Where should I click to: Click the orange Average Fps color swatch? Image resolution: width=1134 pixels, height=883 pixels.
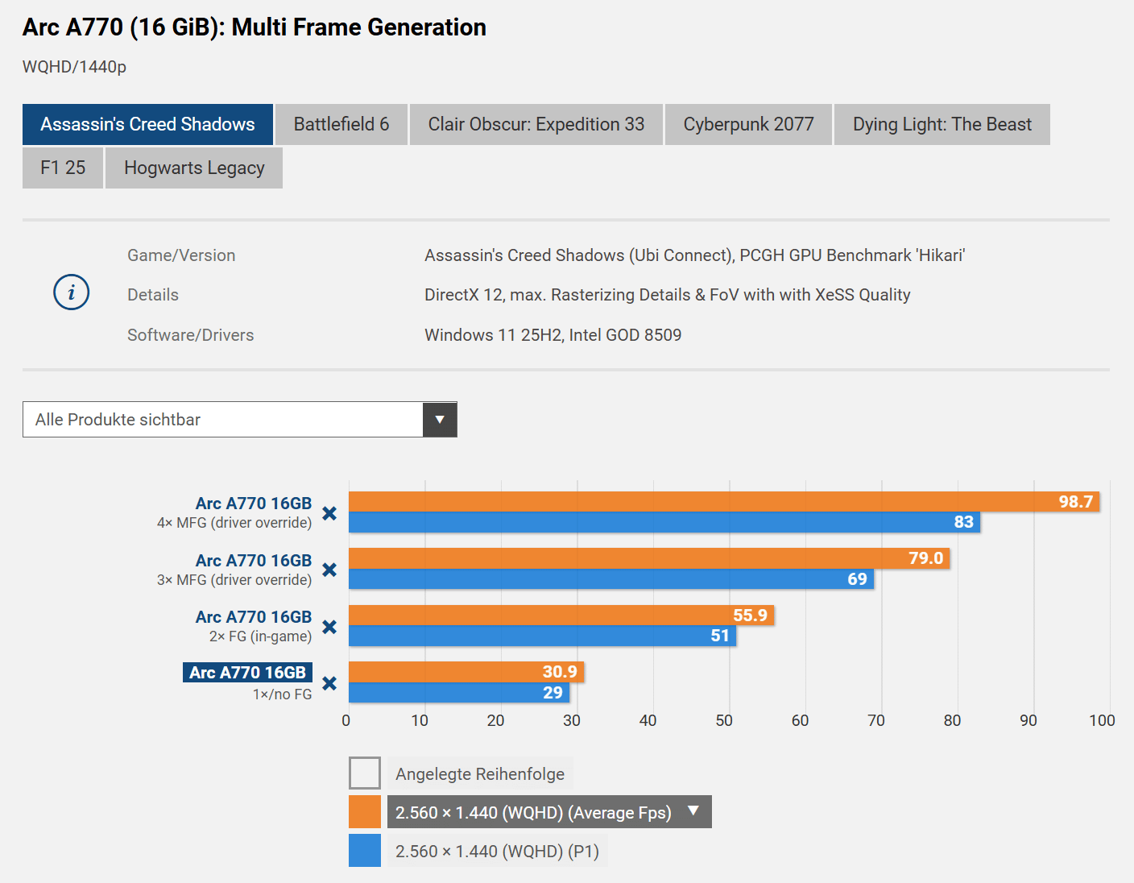[x=365, y=812]
